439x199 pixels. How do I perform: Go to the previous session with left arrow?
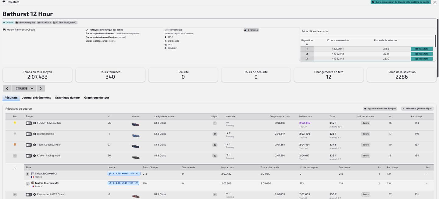point(7,88)
